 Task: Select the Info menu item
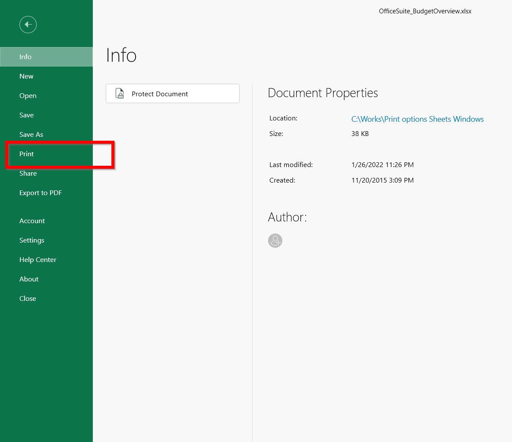pyautogui.click(x=46, y=57)
